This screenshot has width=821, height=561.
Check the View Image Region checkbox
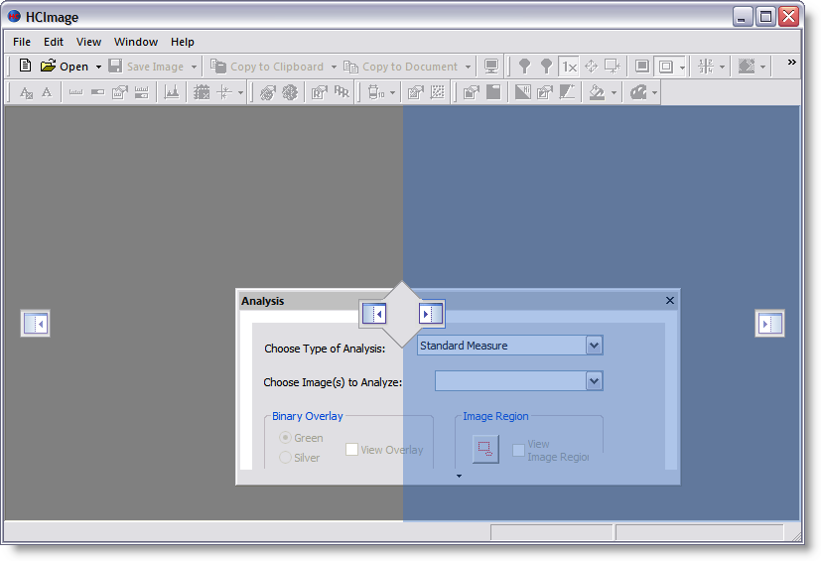(518, 450)
